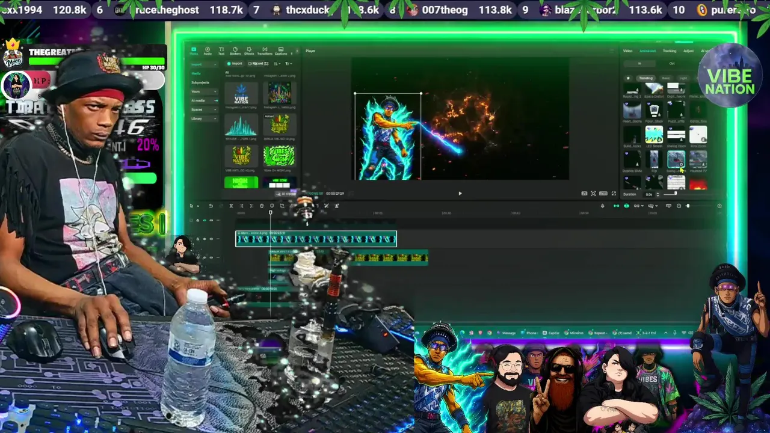Select the In animation toggle
This screenshot has height=433, width=770.
[x=639, y=64]
